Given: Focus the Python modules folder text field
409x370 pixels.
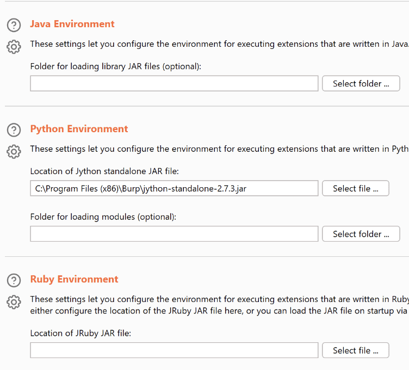Looking at the screenshot, I should tap(174, 234).
